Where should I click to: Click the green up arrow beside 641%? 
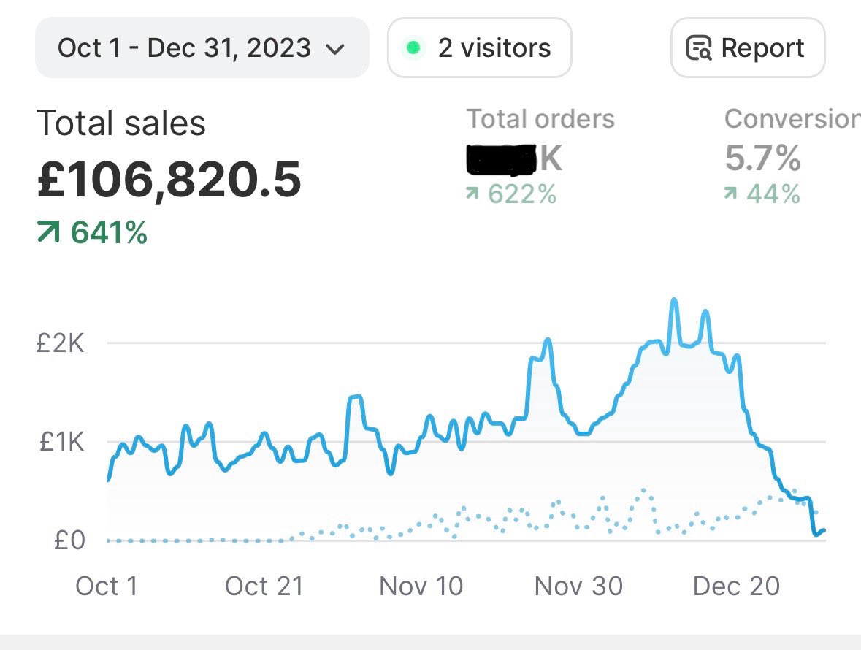[x=47, y=231]
